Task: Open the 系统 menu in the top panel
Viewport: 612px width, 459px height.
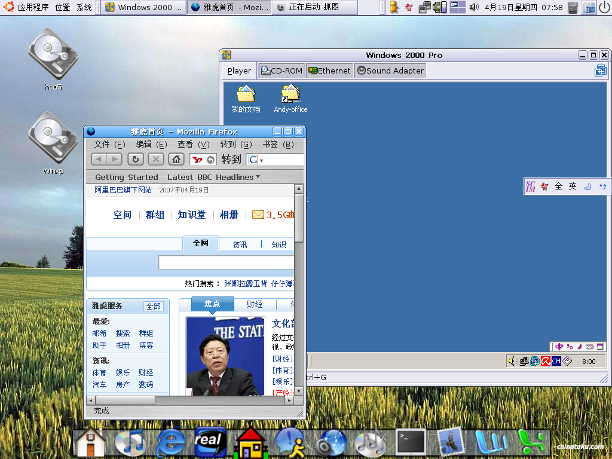Action: pyautogui.click(x=84, y=7)
